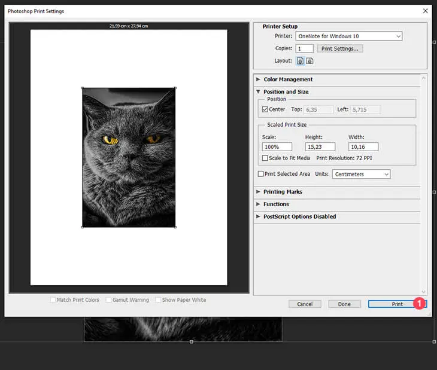The width and height of the screenshot is (437, 370).
Task: Toggle Show Paper White checkbox
Action: tap(158, 300)
